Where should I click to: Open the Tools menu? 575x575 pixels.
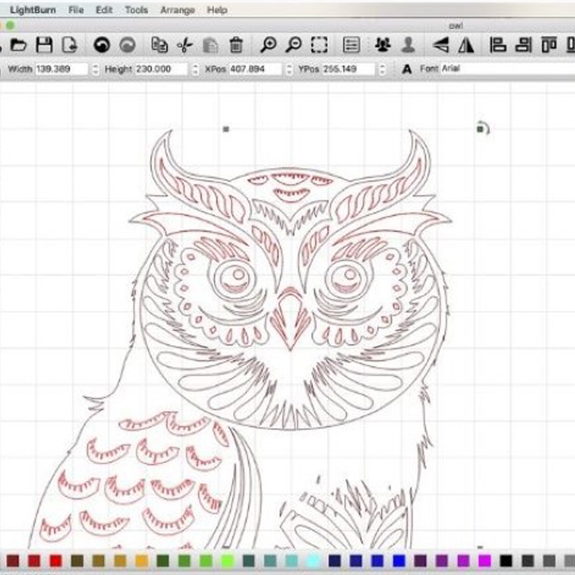pos(136,10)
